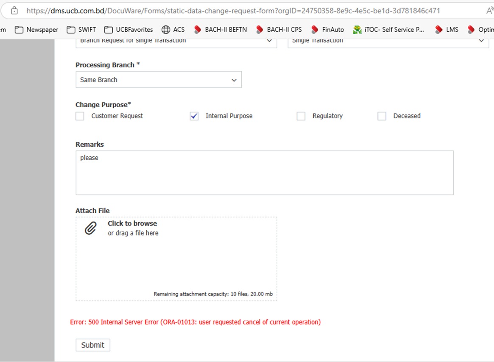
Task: Expand the Processing Branch dropdown
Action: click(x=159, y=80)
